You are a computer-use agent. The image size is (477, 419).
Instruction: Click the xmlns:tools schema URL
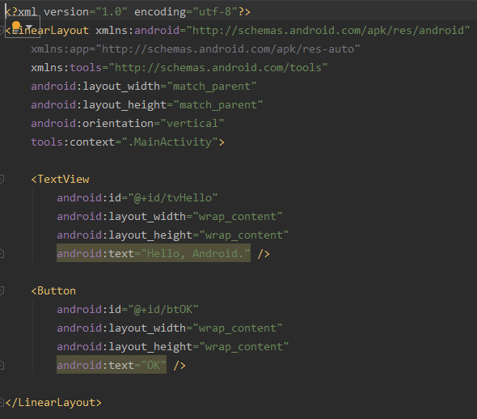pos(217,68)
